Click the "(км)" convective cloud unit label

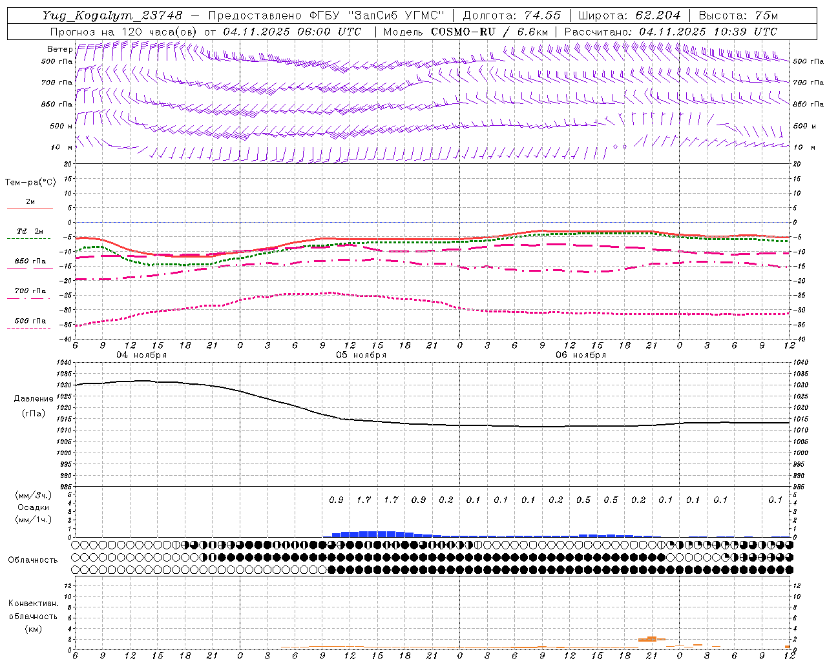coord(33,629)
